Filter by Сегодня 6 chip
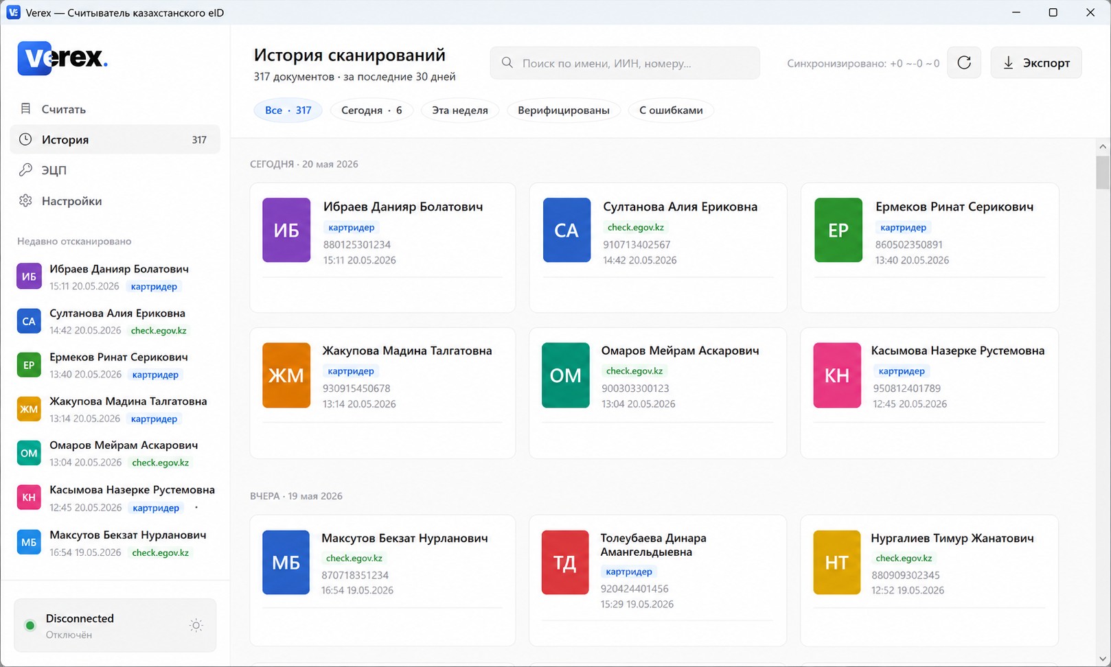The width and height of the screenshot is (1111, 667). [x=372, y=110]
